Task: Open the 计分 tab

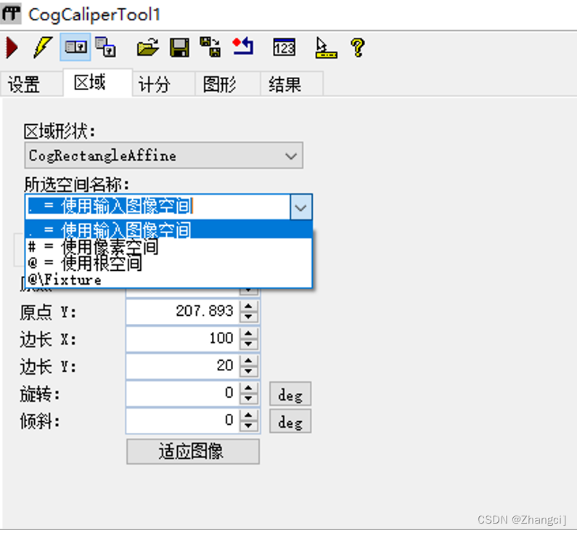Action: 163,84
